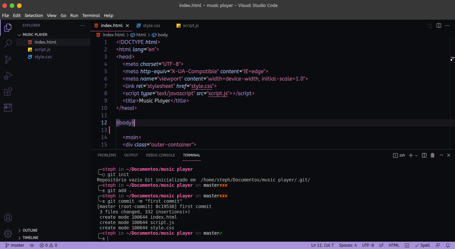Click the terminal prompt input line
Screen dimensions: 455x249
click(108, 238)
